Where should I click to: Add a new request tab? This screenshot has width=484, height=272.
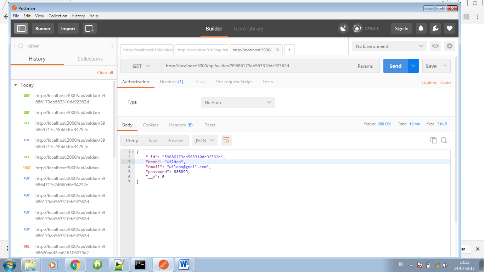pyautogui.click(x=289, y=50)
